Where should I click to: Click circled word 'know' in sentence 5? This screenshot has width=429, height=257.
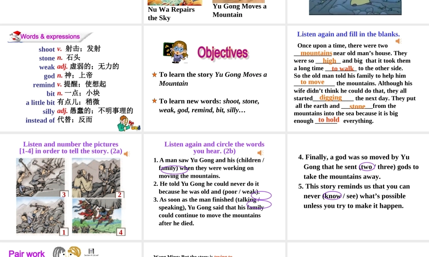[x=332, y=196]
